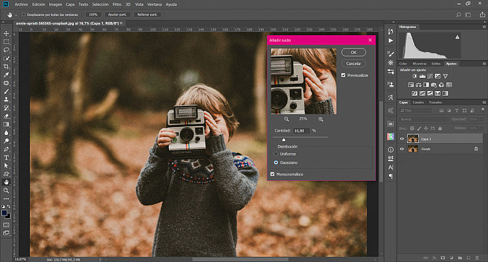Viewport: 488px width, 262px height.
Task: Open Hand tool preset picker dropdown
Action: tap(16, 15)
